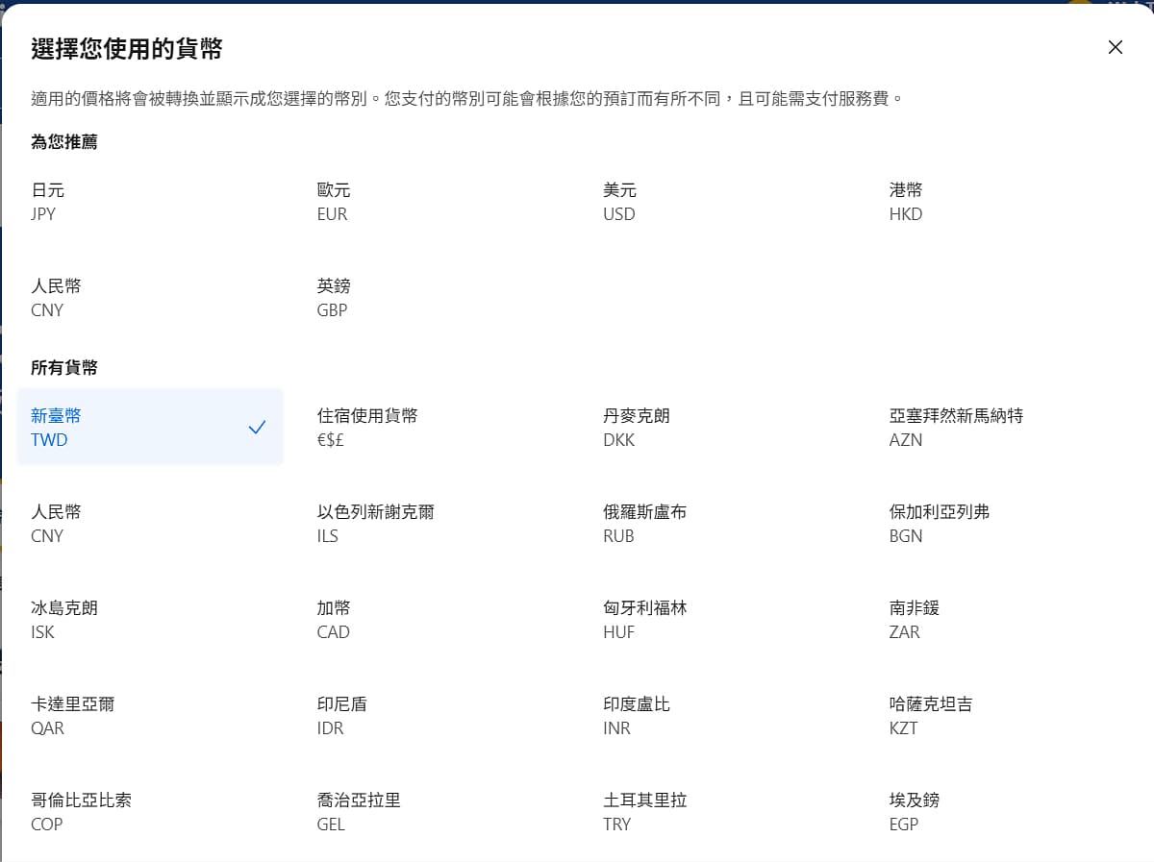
Task: Select 丹麥克朗 DKK currency
Action: click(x=637, y=428)
